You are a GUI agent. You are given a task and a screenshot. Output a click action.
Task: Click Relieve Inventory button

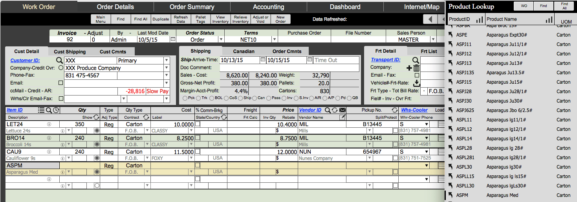[x=240, y=19]
